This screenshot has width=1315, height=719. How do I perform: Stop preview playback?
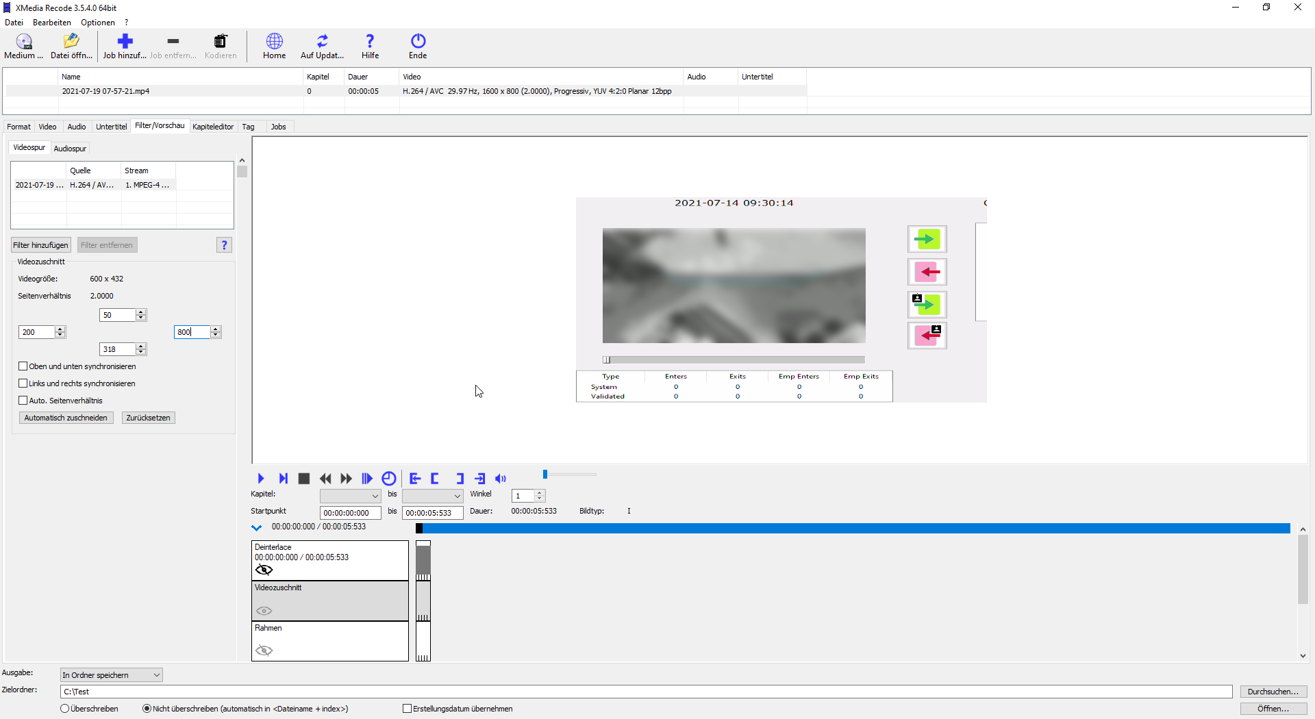(x=304, y=479)
